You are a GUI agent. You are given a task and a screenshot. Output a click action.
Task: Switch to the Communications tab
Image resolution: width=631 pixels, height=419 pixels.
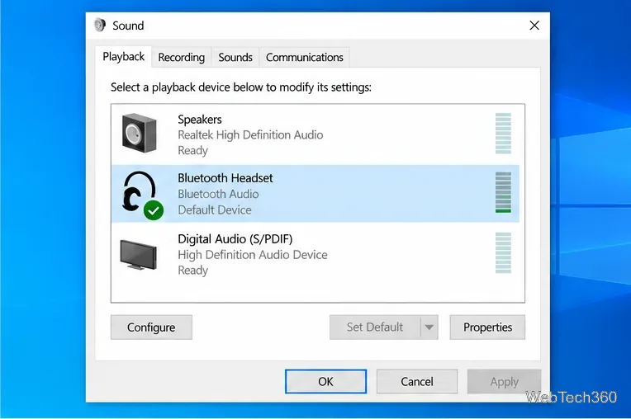(x=305, y=58)
